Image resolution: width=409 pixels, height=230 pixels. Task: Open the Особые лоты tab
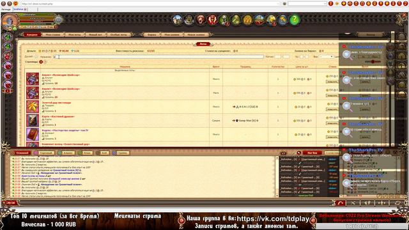click(119, 34)
